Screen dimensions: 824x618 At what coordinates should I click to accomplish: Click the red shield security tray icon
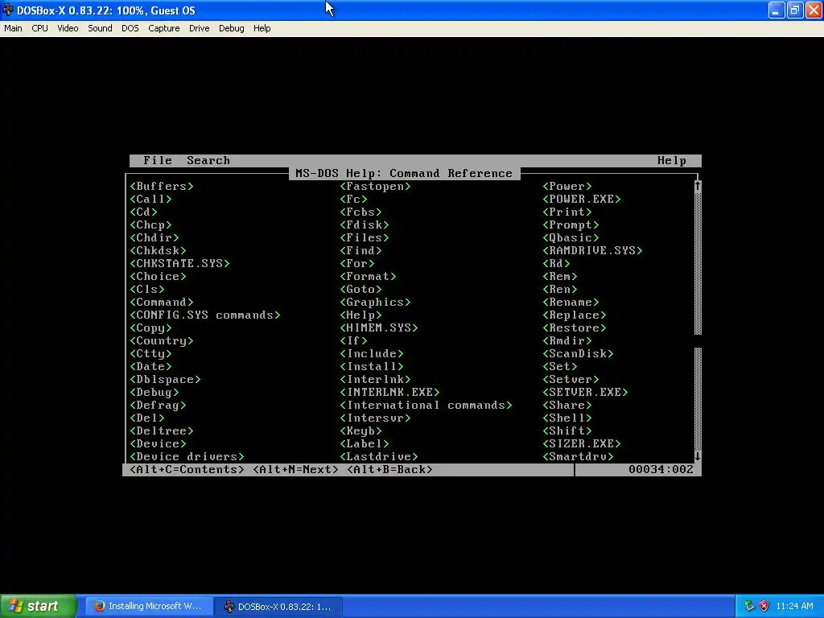764,607
